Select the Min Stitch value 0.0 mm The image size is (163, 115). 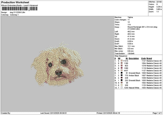pos(131,49)
